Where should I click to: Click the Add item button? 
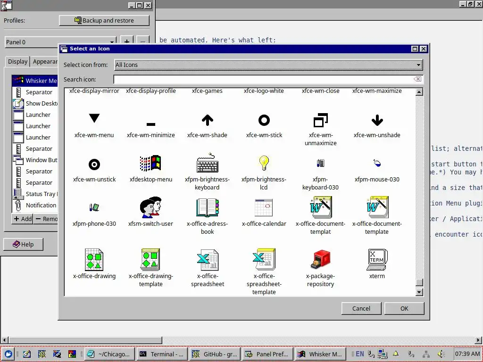(x=23, y=219)
